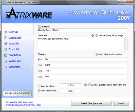
Task: Mark choice B as correct answer
Action: pos(39,65)
